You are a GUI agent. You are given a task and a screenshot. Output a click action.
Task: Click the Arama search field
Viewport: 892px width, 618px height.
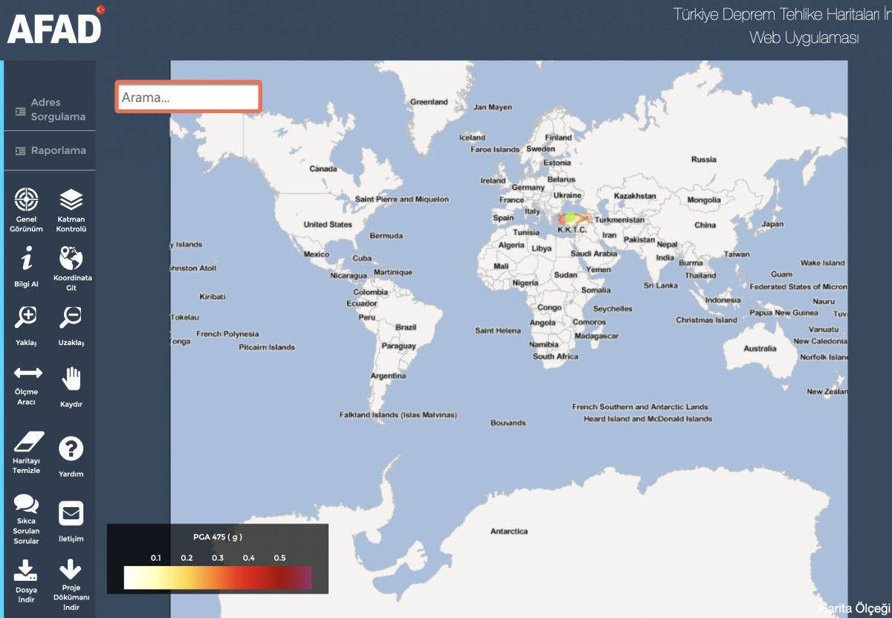tap(188, 97)
